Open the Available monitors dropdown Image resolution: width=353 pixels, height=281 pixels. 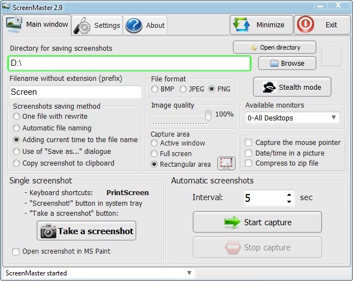tap(292, 118)
